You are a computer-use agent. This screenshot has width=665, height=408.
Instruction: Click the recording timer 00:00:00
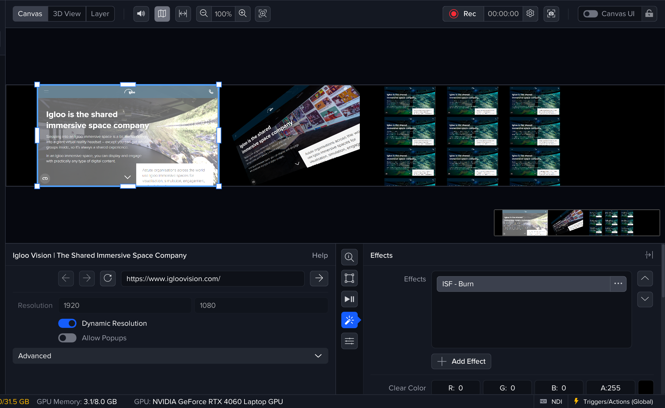503,14
